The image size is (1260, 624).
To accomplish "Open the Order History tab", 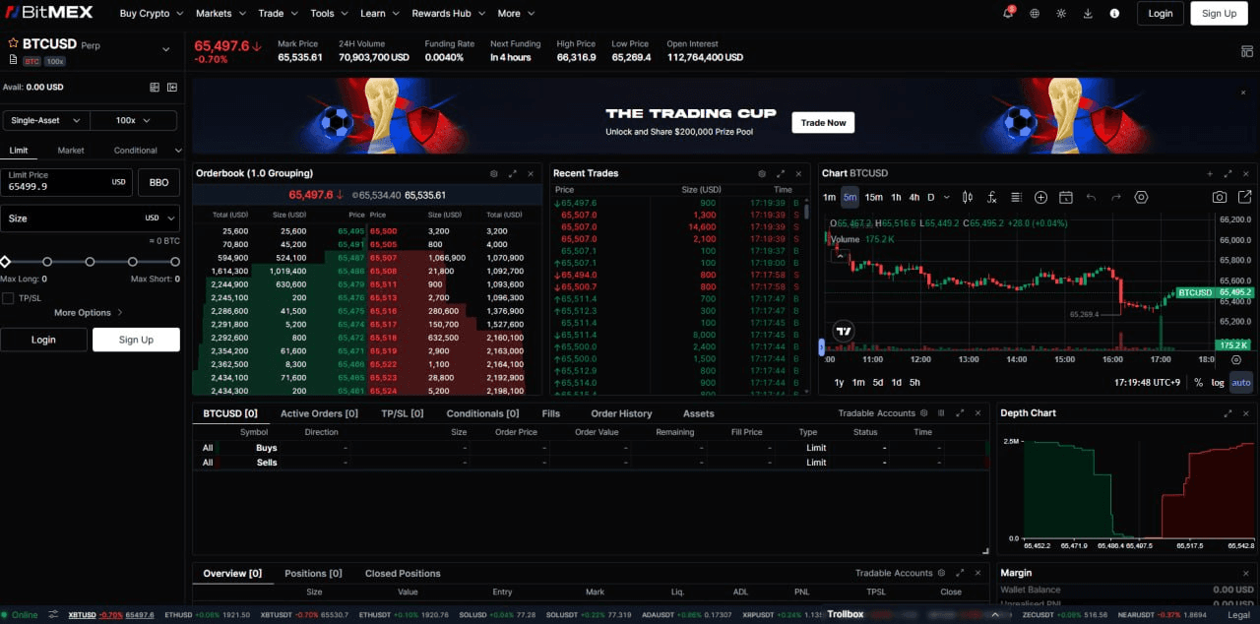I will 621,413.
